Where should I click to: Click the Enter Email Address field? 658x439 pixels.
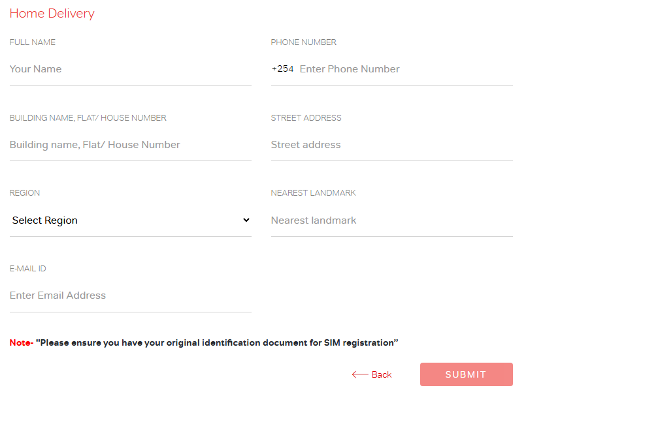(131, 295)
